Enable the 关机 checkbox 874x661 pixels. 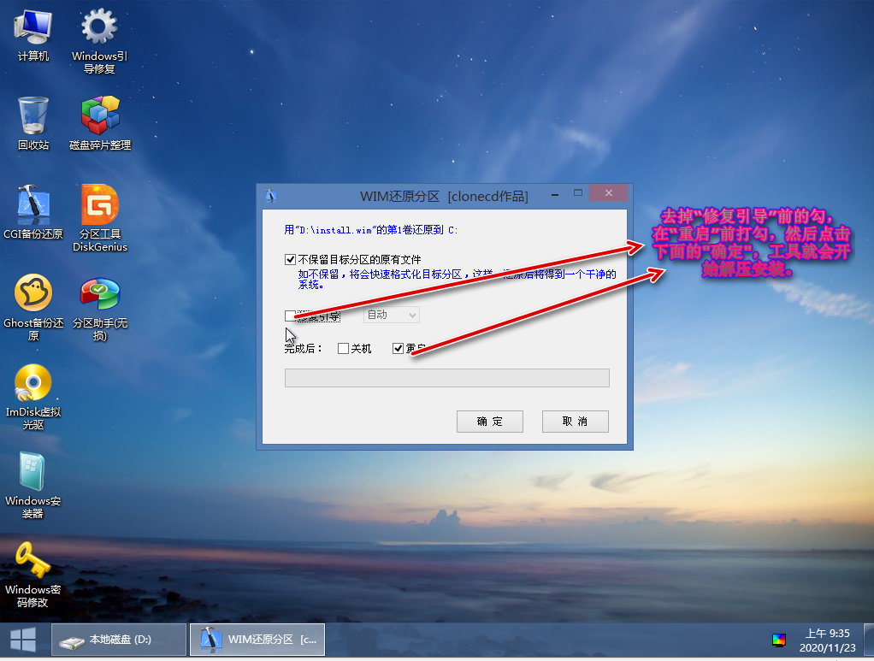[343, 349]
